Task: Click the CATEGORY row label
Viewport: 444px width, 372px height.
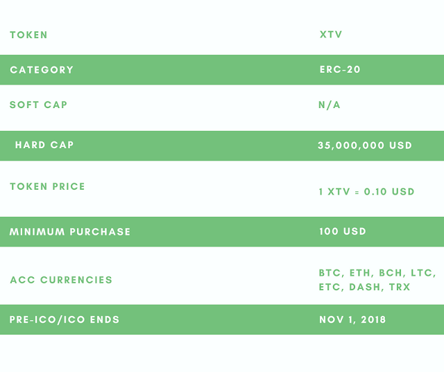Action: [x=42, y=70]
